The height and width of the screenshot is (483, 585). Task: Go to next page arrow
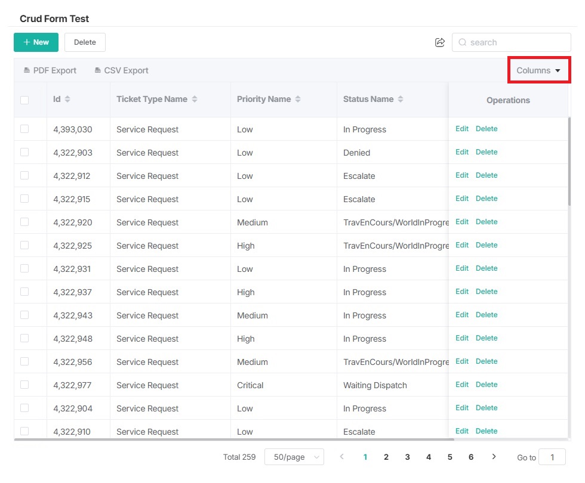pyautogui.click(x=494, y=457)
